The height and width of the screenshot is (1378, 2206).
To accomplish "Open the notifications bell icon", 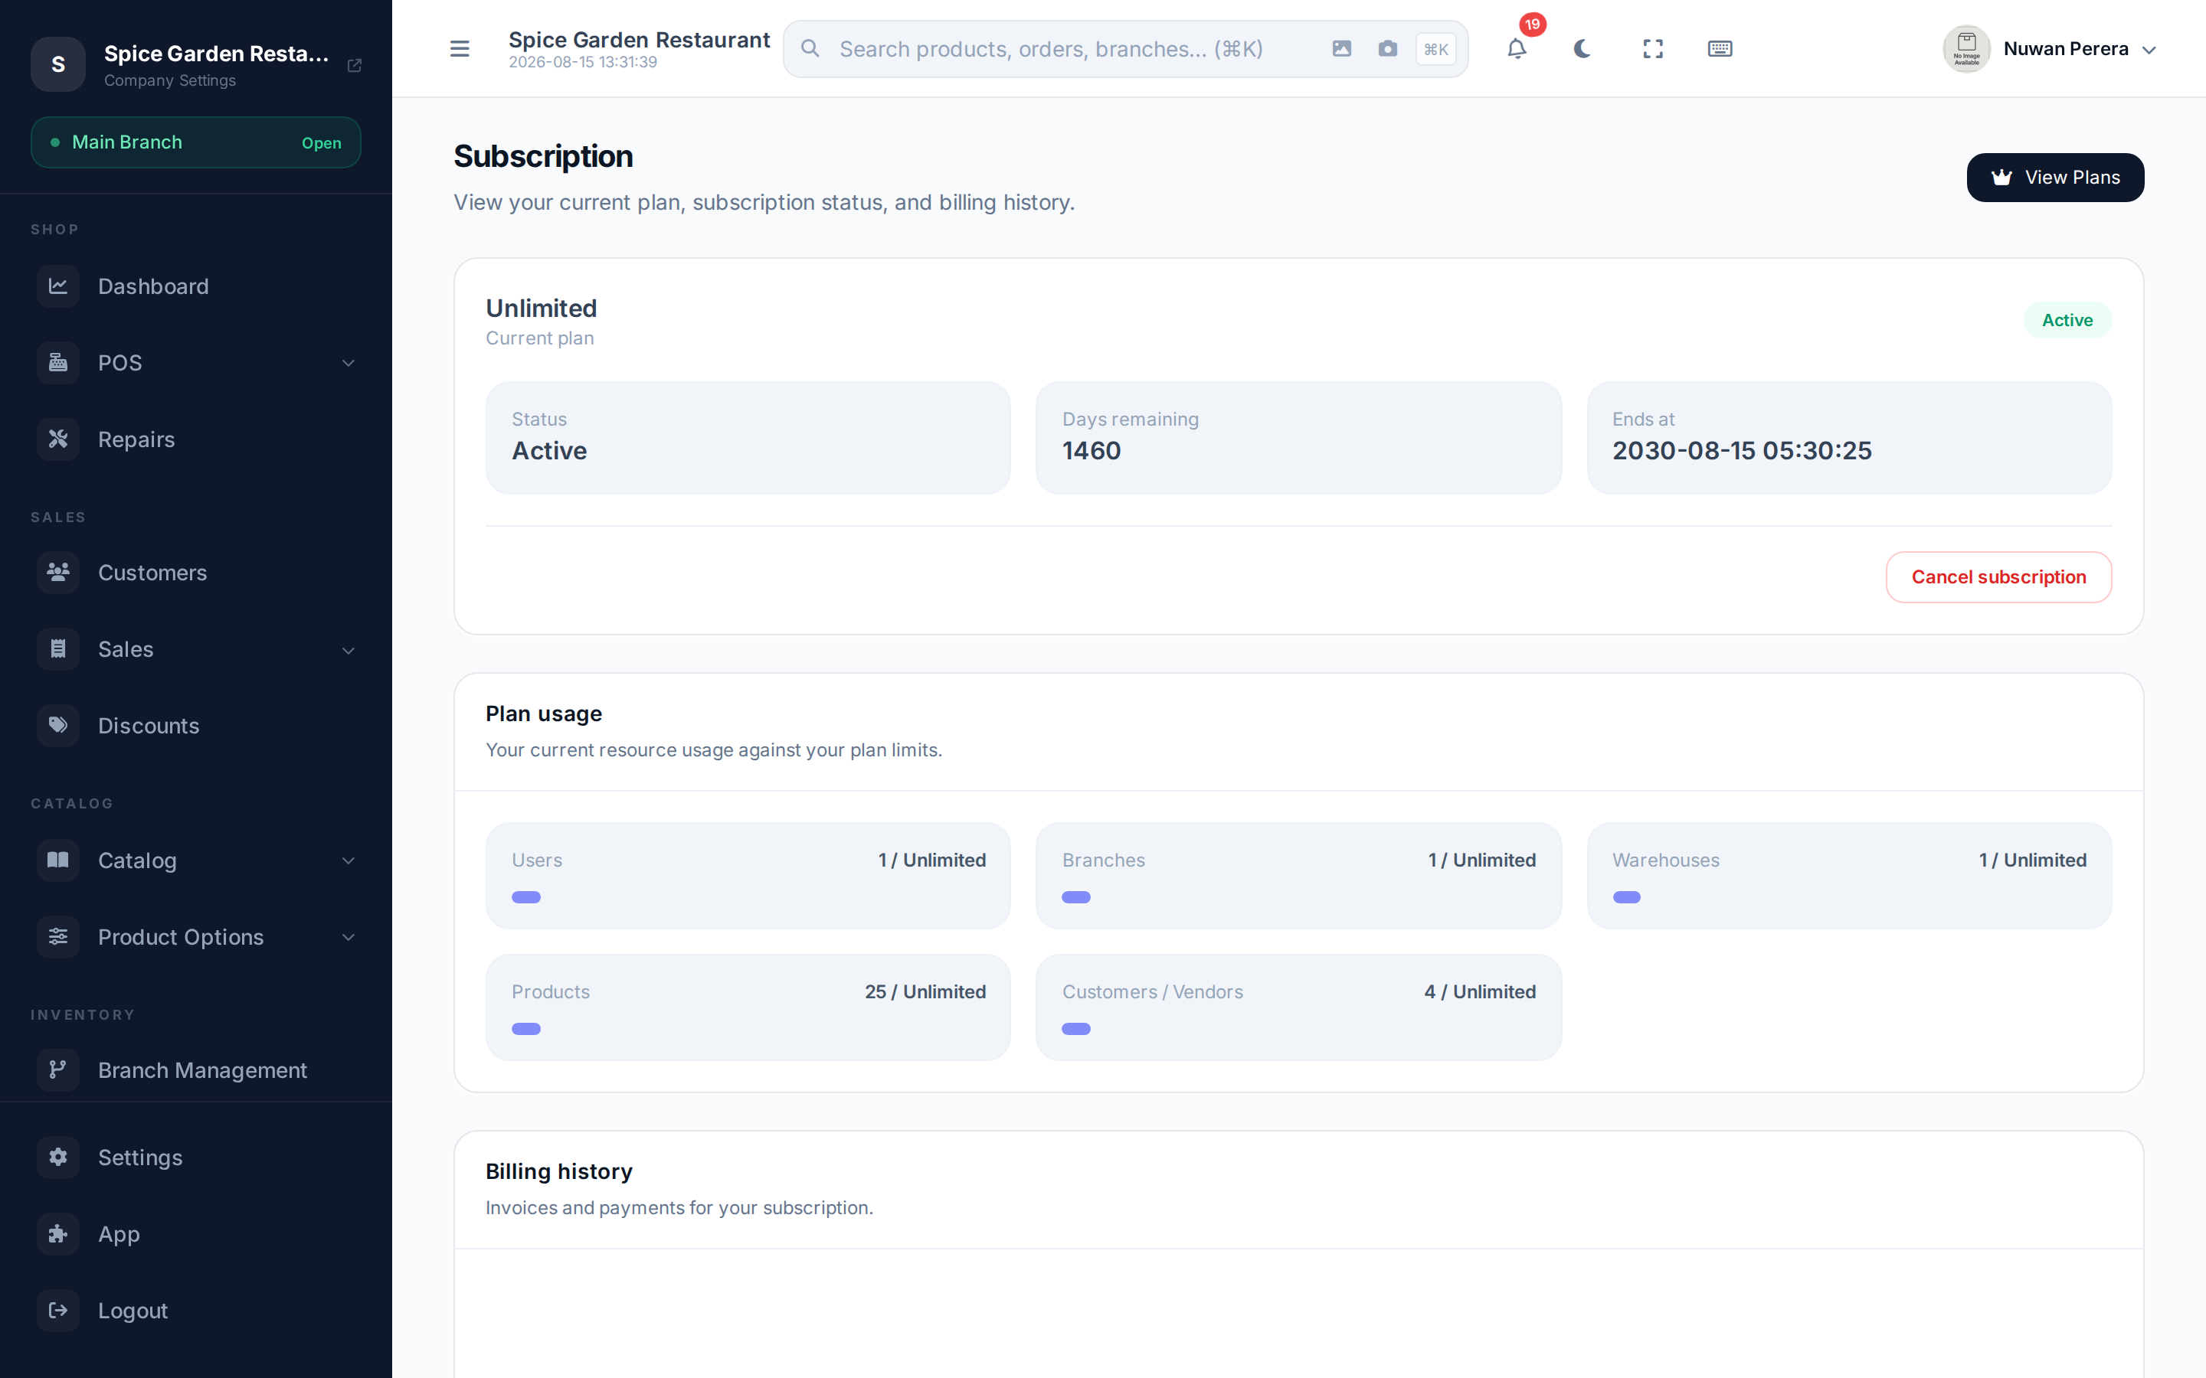I will coord(1516,49).
